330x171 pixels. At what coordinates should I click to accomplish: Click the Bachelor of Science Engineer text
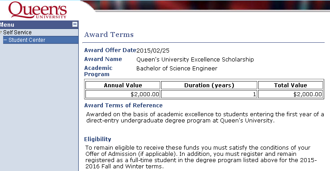[177, 69]
